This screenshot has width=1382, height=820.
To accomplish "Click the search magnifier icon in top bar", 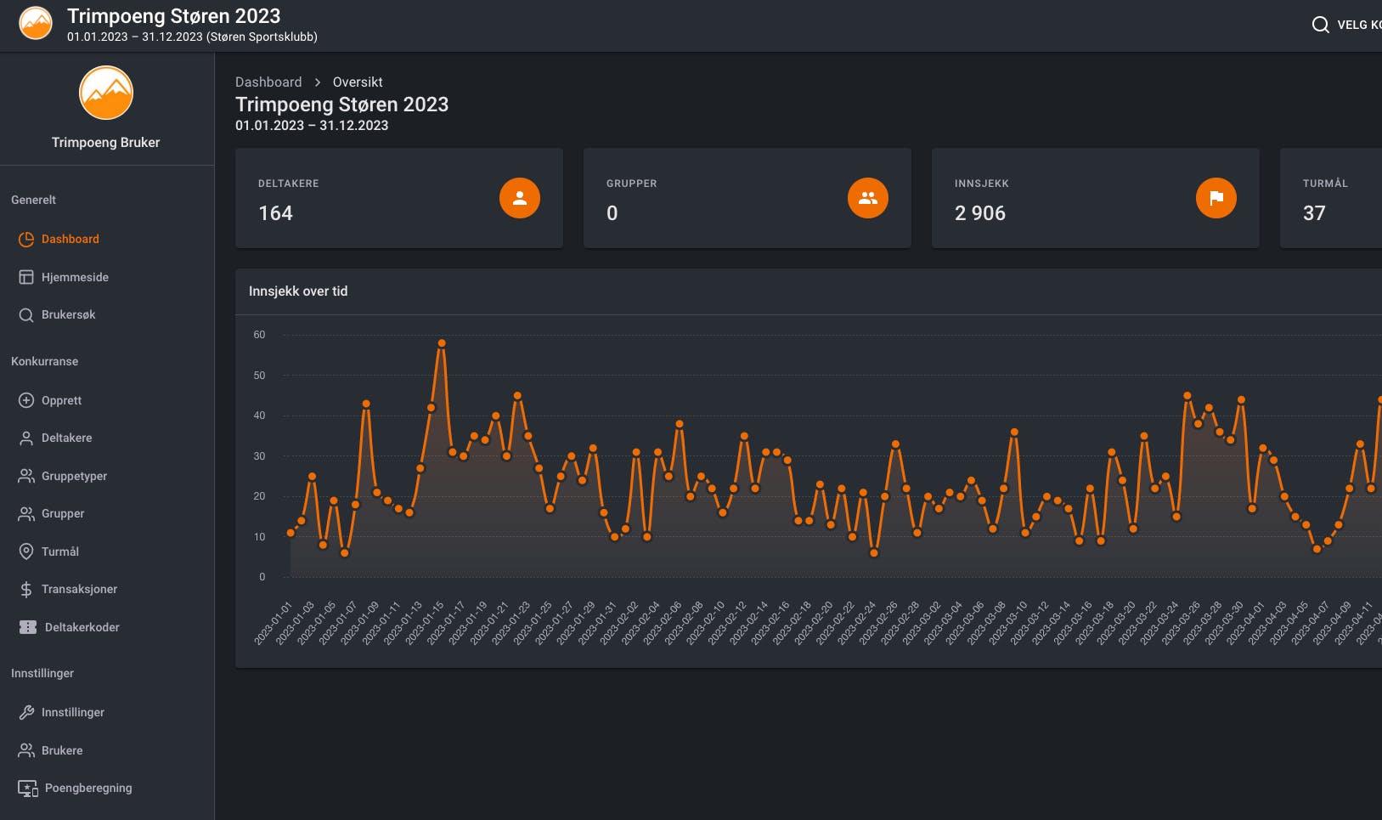I will pos(1320,25).
